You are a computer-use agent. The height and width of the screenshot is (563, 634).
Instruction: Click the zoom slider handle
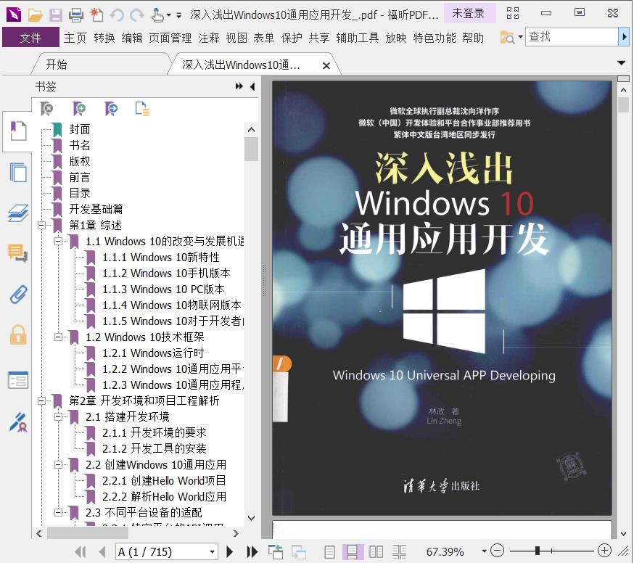[x=538, y=551]
